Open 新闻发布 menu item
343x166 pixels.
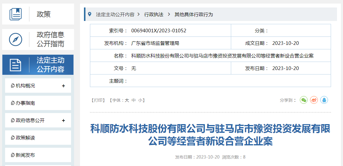coord(38,155)
